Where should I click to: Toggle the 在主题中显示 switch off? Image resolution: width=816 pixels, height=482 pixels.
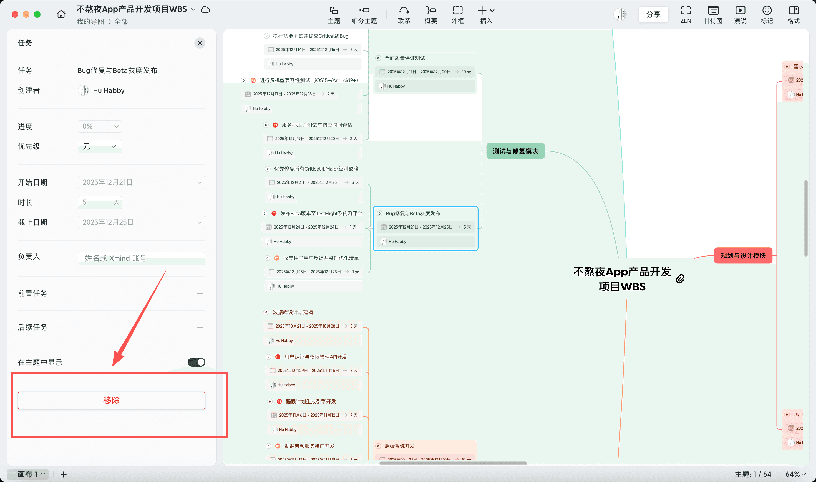pos(196,362)
